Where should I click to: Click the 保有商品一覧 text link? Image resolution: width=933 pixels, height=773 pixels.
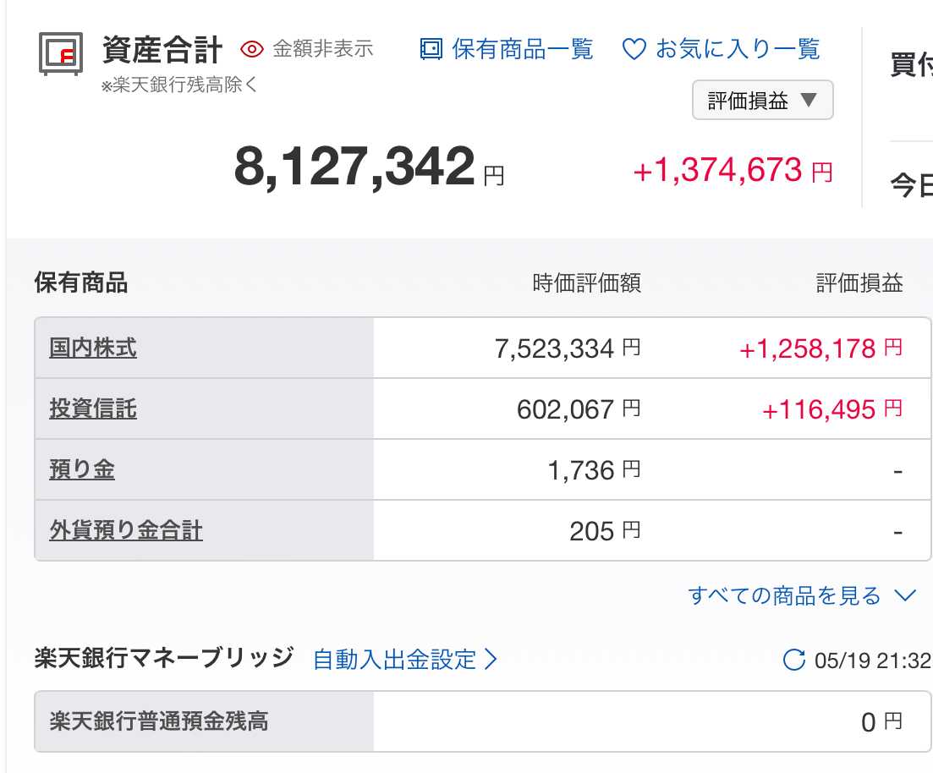(x=523, y=49)
